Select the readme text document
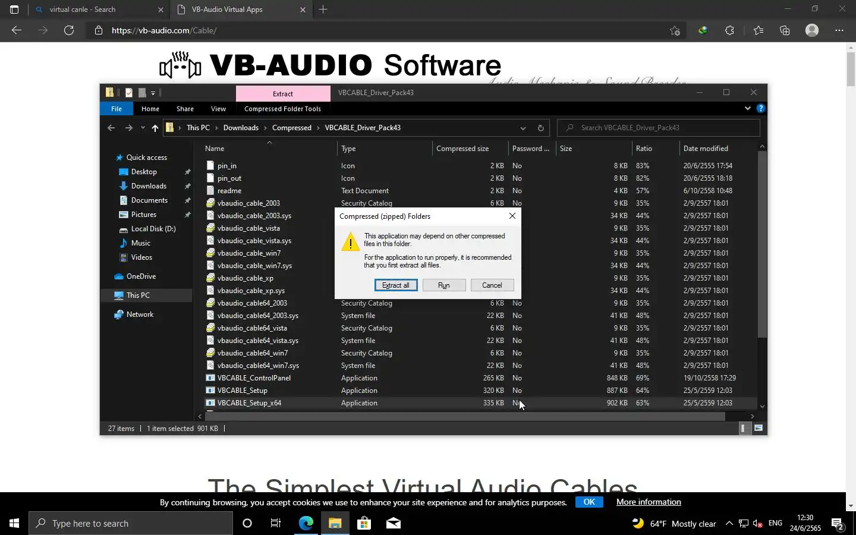This screenshot has width=856, height=535. point(229,191)
